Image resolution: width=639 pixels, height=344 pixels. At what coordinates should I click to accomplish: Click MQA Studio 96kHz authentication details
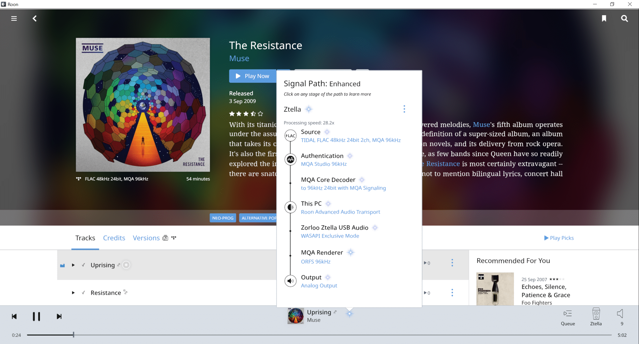pyautogui.click(x=324, y=164)
